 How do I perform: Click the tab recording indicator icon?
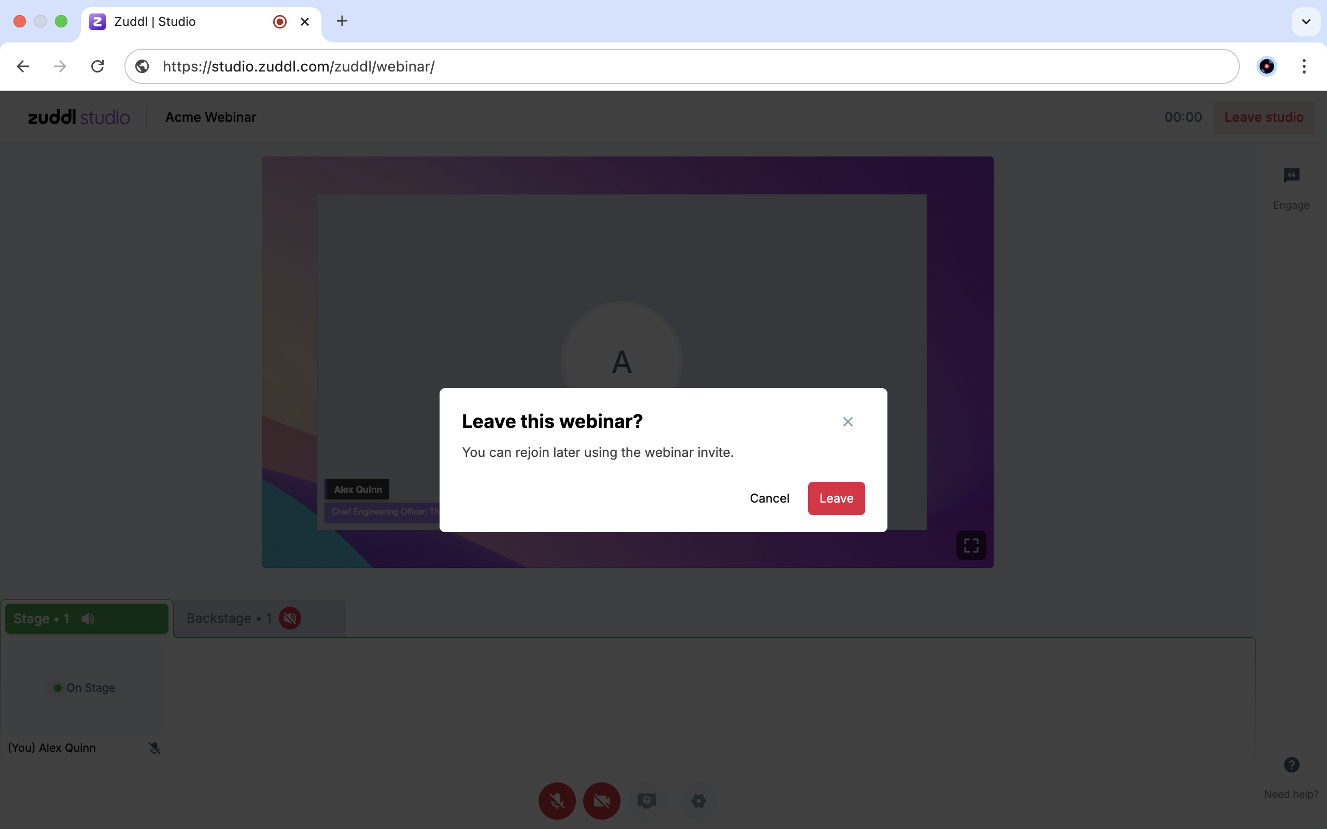[x=280, y=21]
